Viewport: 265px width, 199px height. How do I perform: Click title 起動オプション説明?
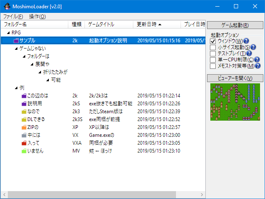click(x=108, y=41)
